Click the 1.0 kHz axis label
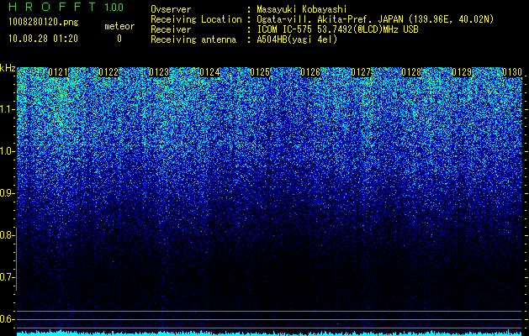Image resolution: width=529 pixels, height=336 pixels. click(x=7, y=151)
